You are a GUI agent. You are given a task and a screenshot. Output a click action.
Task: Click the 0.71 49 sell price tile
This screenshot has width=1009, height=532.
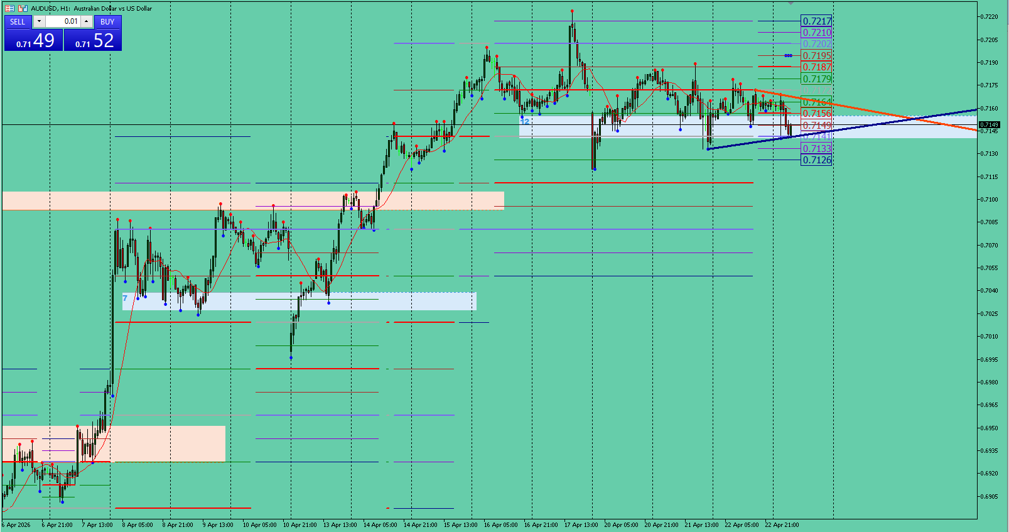coord(34,40)
